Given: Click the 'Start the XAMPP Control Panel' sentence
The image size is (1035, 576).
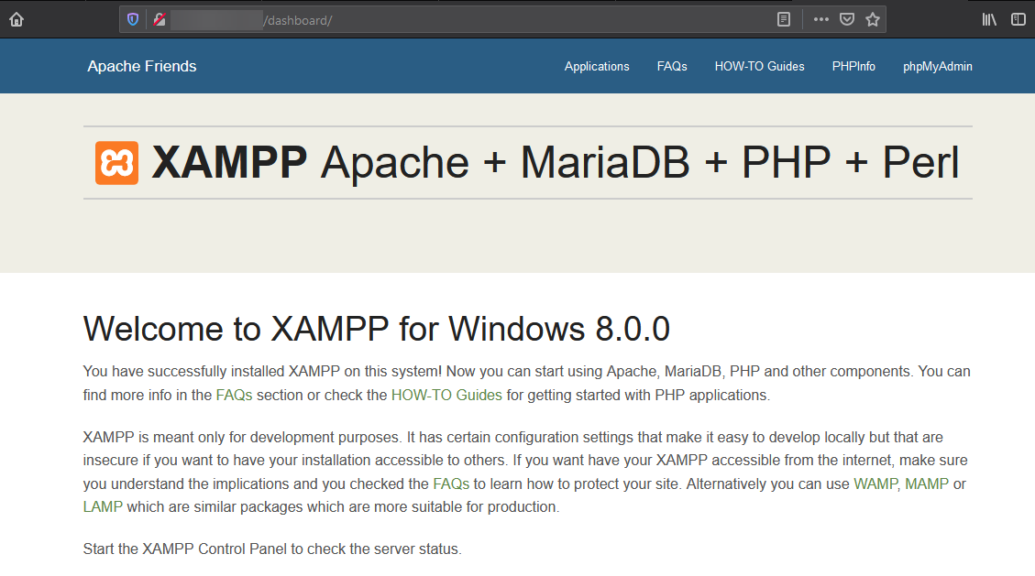Looking at the screenshot, I should [x=272, y=549].
